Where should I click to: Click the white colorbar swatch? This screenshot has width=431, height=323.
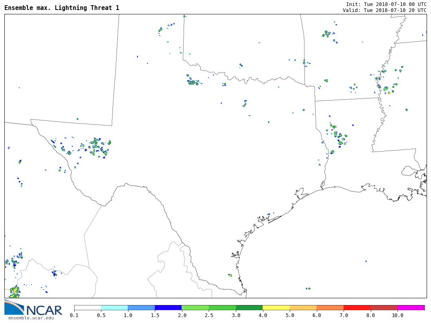pos(87,308)
